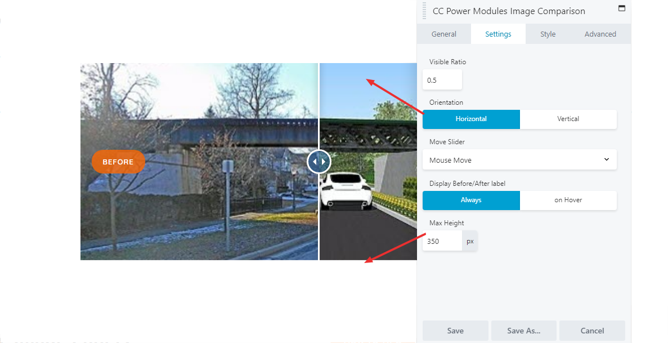Click the chevron arrow of the Mouse Move select

coord(607,159)
